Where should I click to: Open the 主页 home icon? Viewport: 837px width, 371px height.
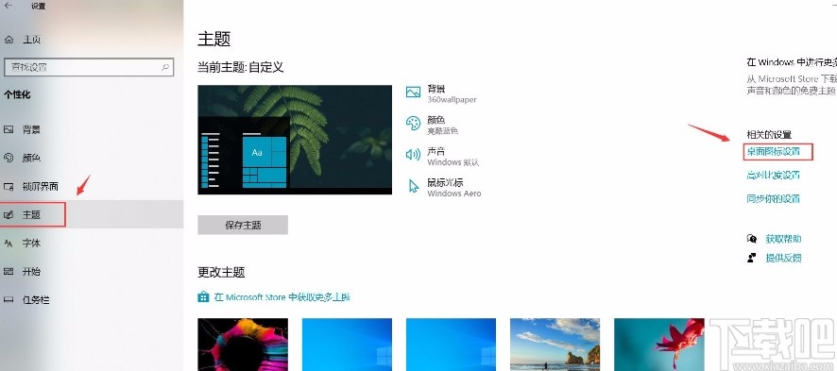click(x=9, y=40)
